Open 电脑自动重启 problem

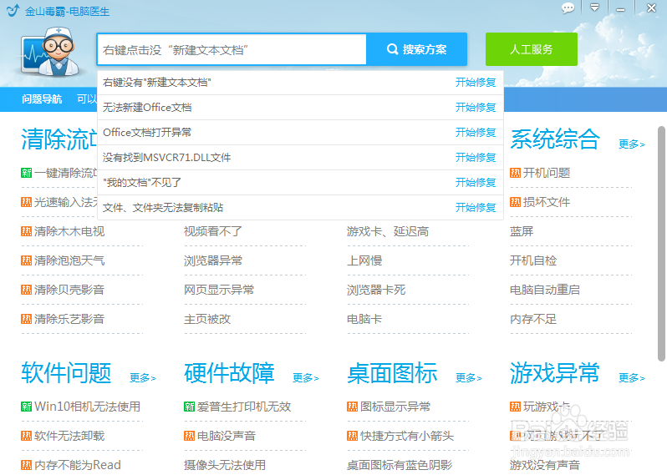pos(545,291)
